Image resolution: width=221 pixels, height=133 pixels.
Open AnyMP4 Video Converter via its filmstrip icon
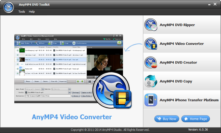[x=151, y=44]
